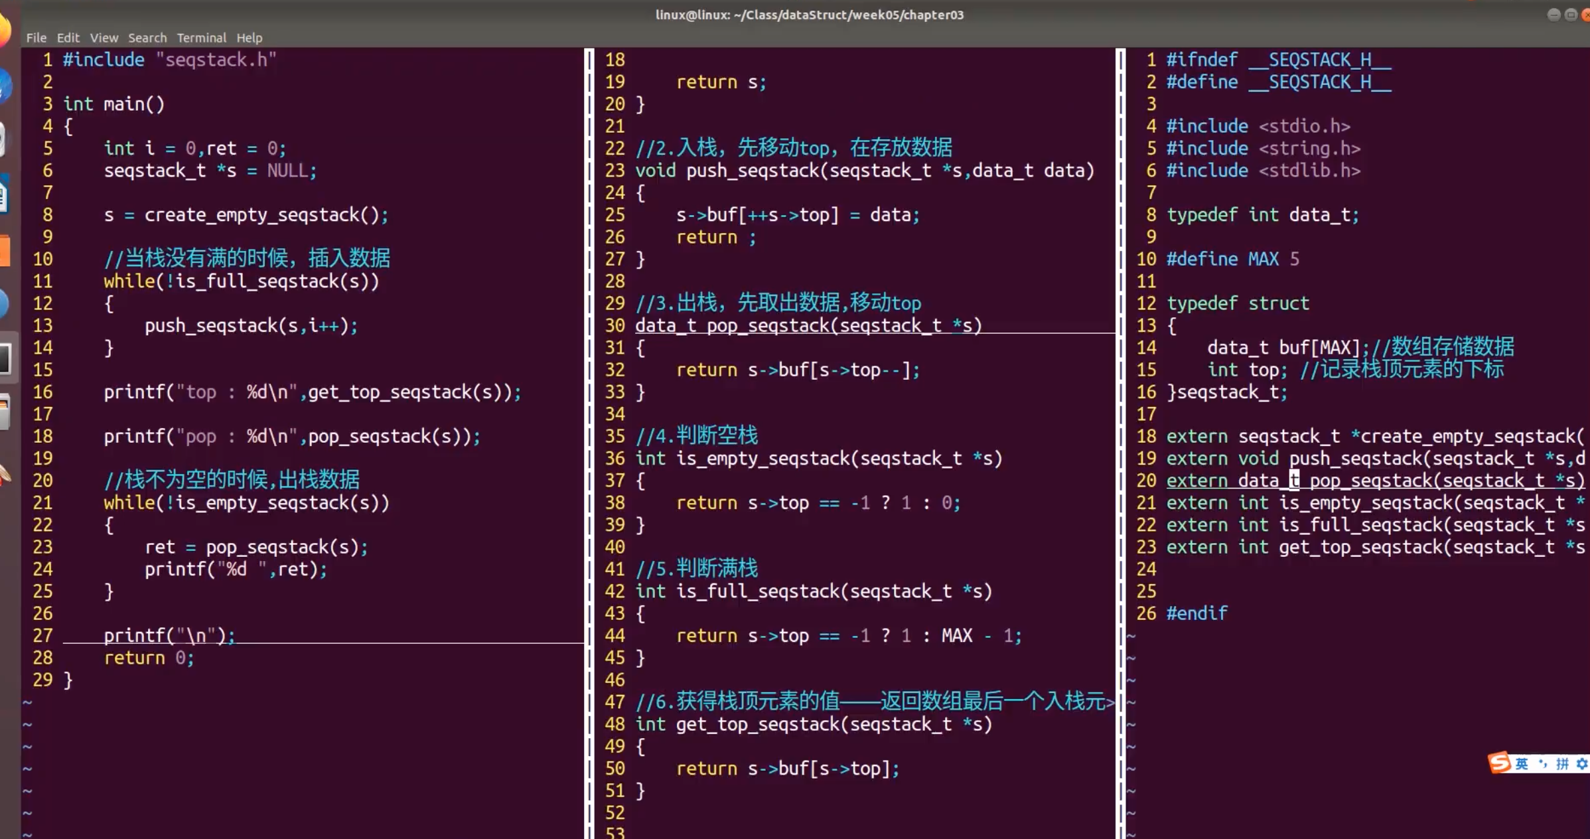Toggle English/Chinese input mode button
This screenshot has width=1590, height=839.
pyautogui.click(x=1522, y=764)
